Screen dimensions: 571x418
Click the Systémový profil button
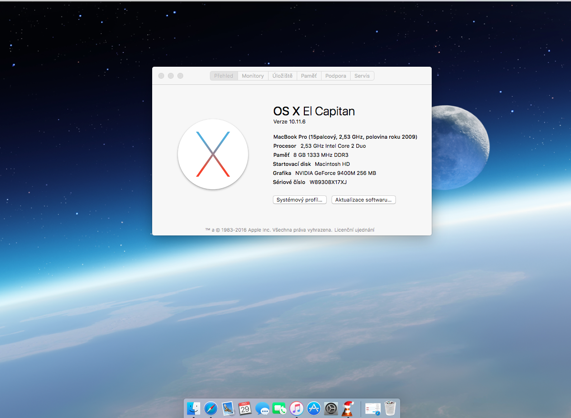click(x=300, y=200)
